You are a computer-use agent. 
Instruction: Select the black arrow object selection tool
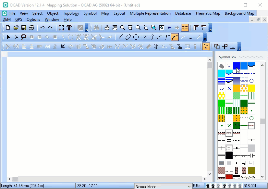pyautogui.click(x=8, y=37)
